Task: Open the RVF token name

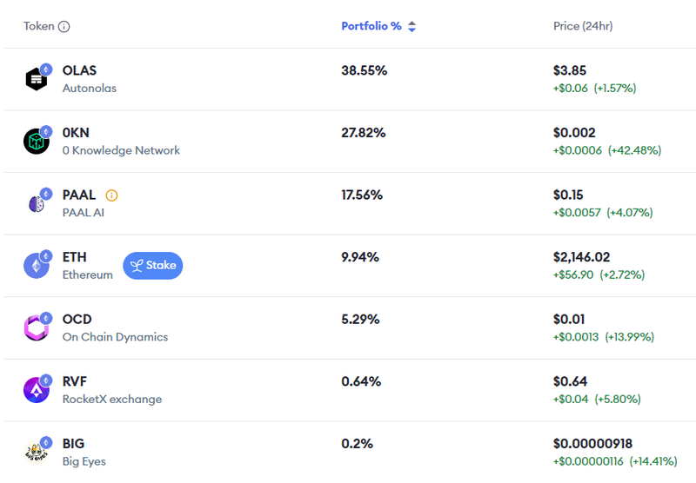Action: 75,381
